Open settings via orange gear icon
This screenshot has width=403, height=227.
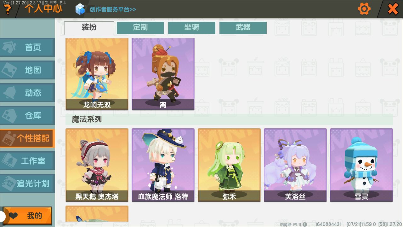pos(364,9)
